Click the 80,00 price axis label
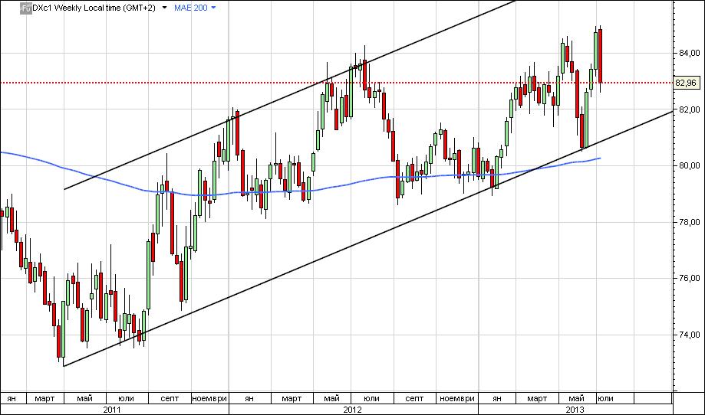 pyautogui.click(x=689, y=165)
